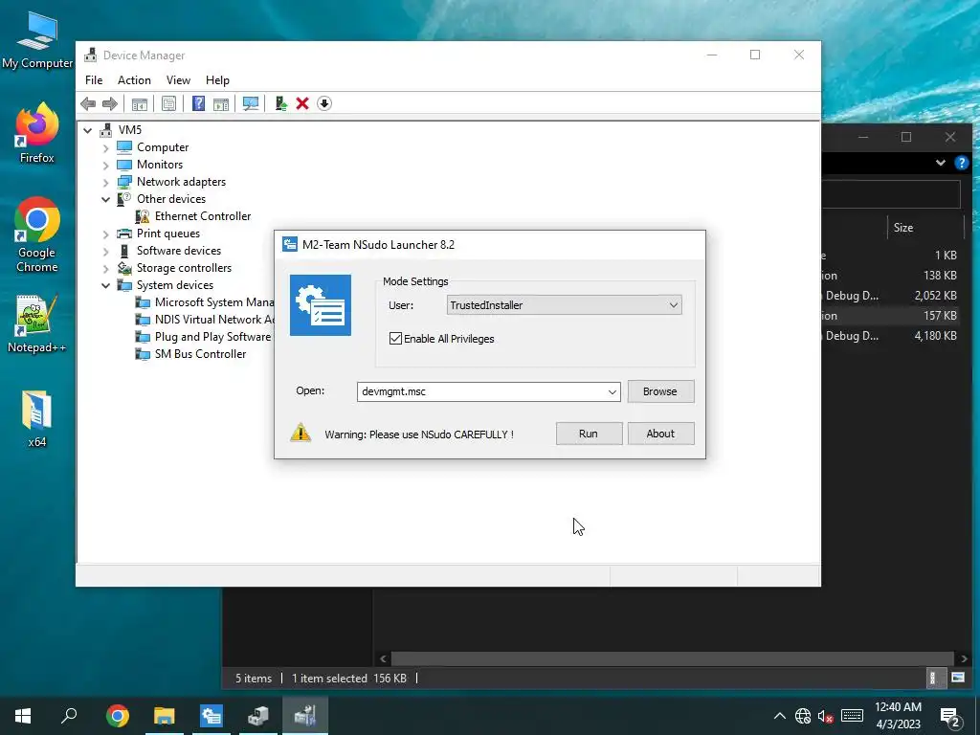
Task: Open the User dropdown showing TrustedInstaller
Action: pyautogui.click(x=565, y=305)
